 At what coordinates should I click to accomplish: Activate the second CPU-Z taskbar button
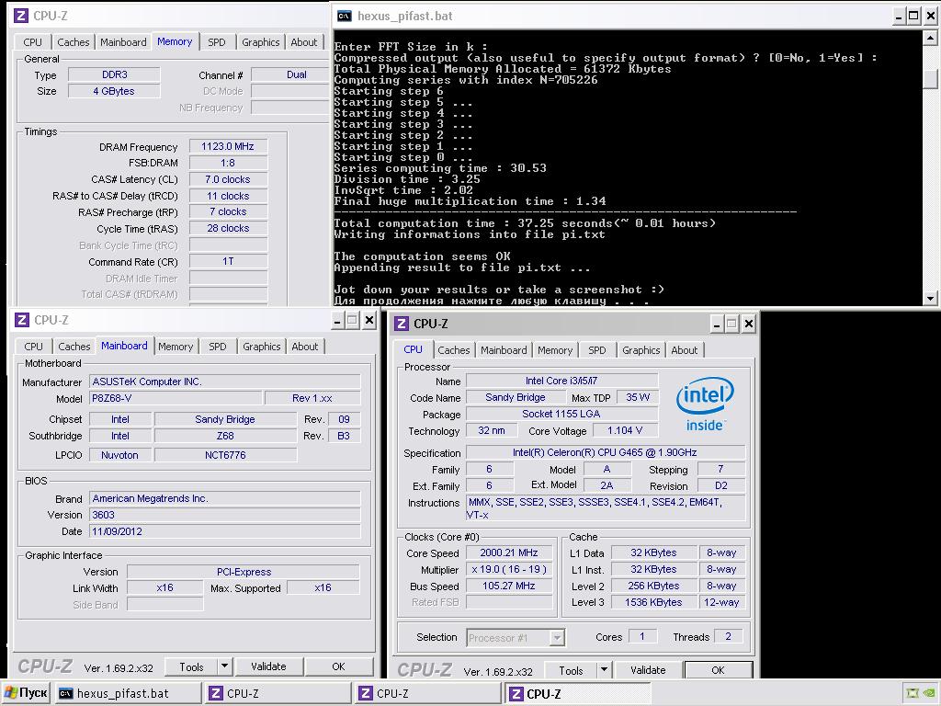(428, 693)
